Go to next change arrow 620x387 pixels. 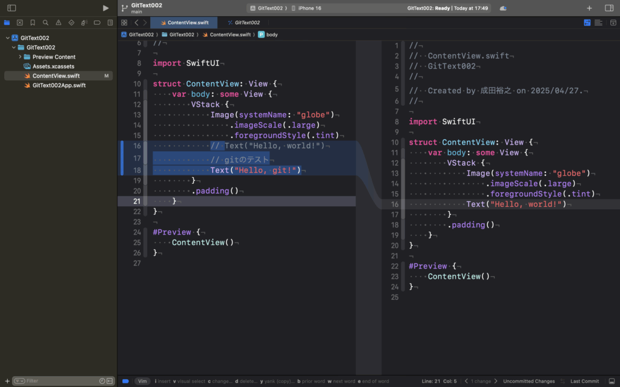click(496, 381)
